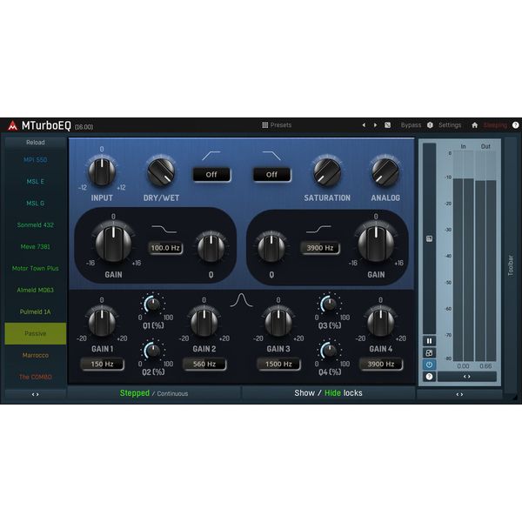
Task: Select Show locks option
Action: click(x=304, y=393)
